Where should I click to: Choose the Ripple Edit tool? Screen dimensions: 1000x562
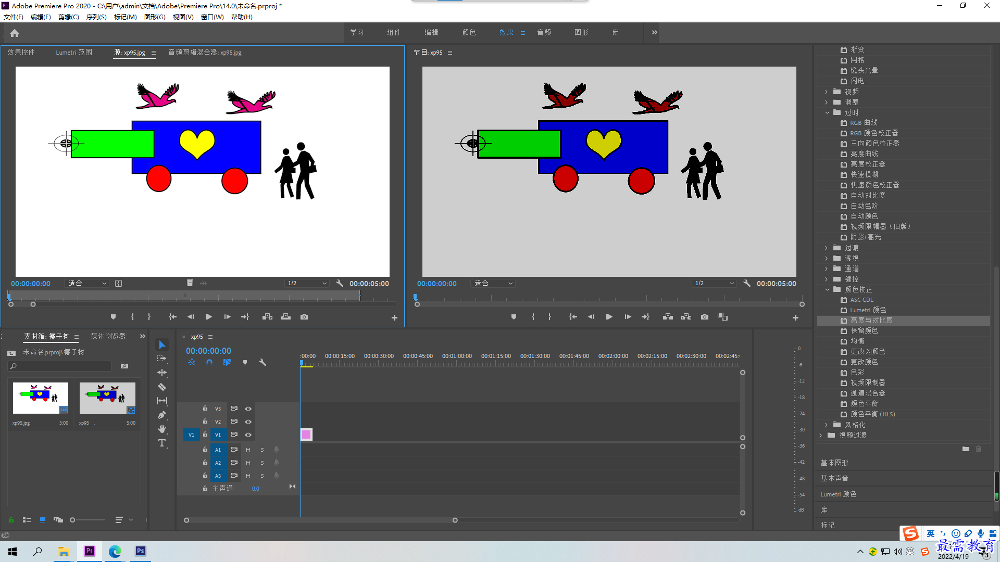pos(162,373)
